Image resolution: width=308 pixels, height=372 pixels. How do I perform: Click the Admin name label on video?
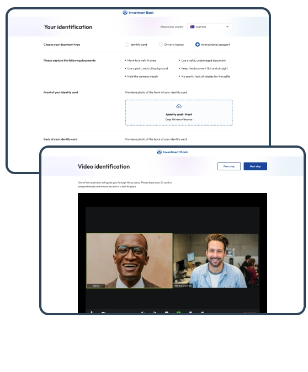coord(96,286)
